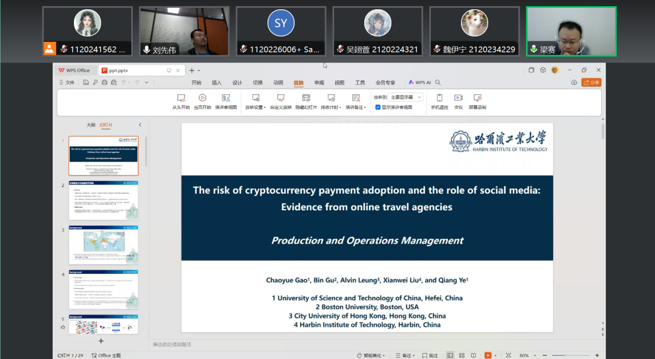
Task: Switch to 大纲 outline pane tab
Action: click(91, 125)
